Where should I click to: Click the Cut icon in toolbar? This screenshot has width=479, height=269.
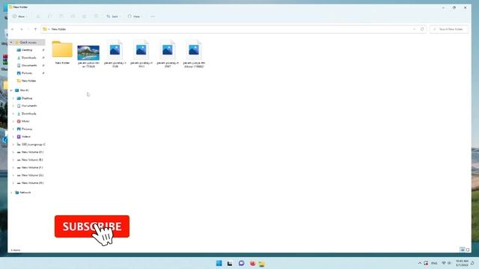(x=38, y=16)
